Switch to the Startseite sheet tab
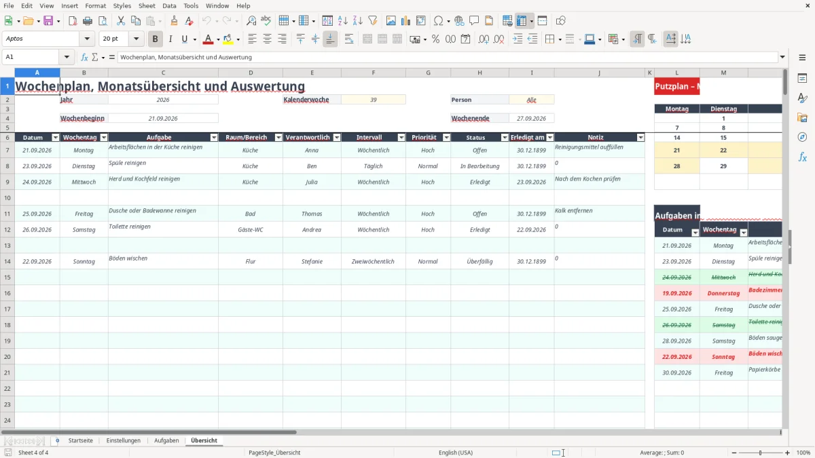The width and height of the screenshot is (815, 458). pos(81,440)
